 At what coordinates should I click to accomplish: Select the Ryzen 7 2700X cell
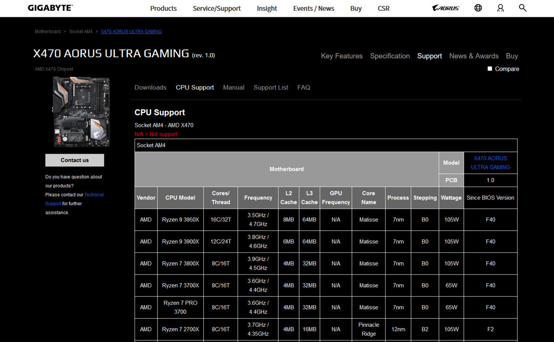click(x=180, y=329)
